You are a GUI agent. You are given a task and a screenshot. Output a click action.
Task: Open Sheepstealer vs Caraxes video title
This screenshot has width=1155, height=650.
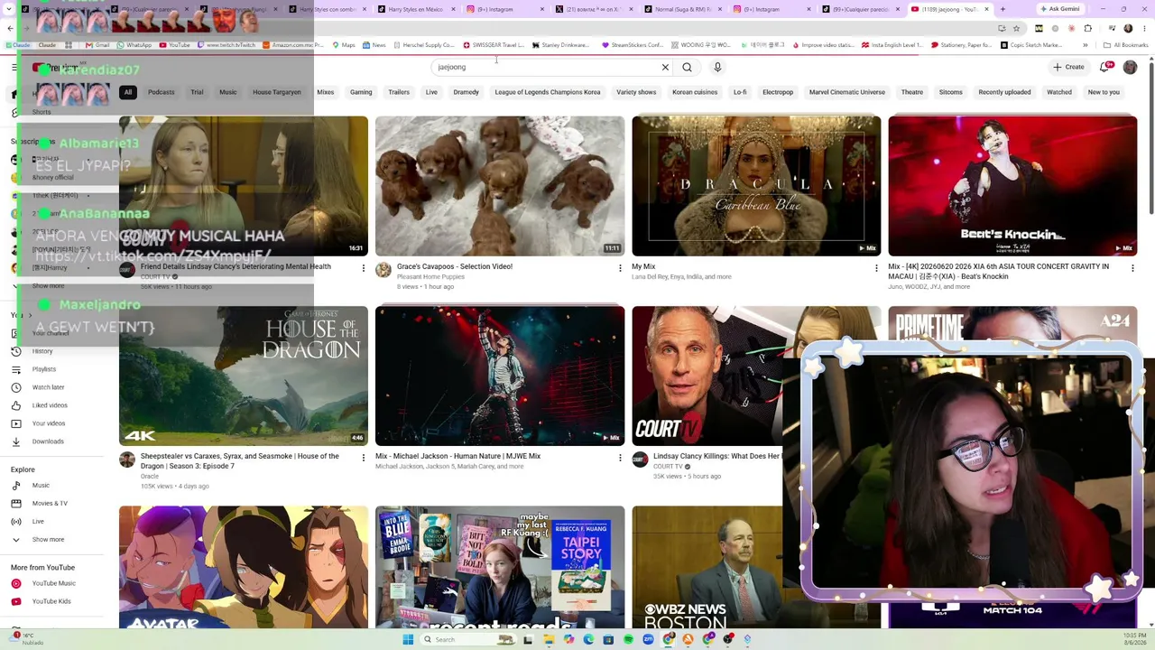point(240,461)
